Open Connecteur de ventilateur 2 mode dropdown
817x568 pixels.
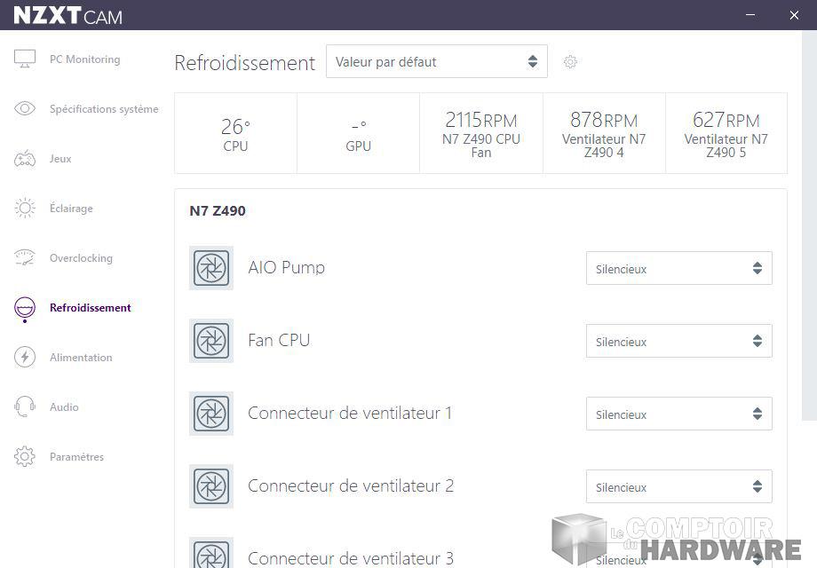(678, 486)
